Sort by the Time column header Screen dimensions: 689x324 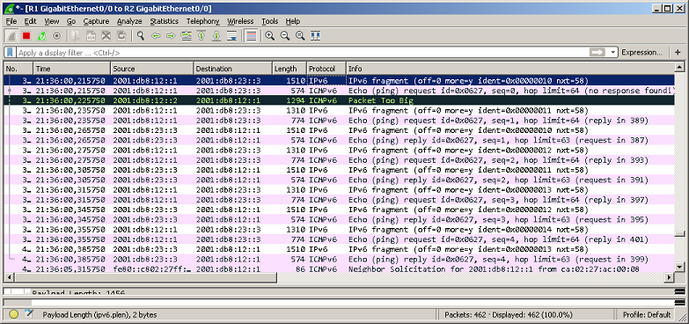pos(71,69)
